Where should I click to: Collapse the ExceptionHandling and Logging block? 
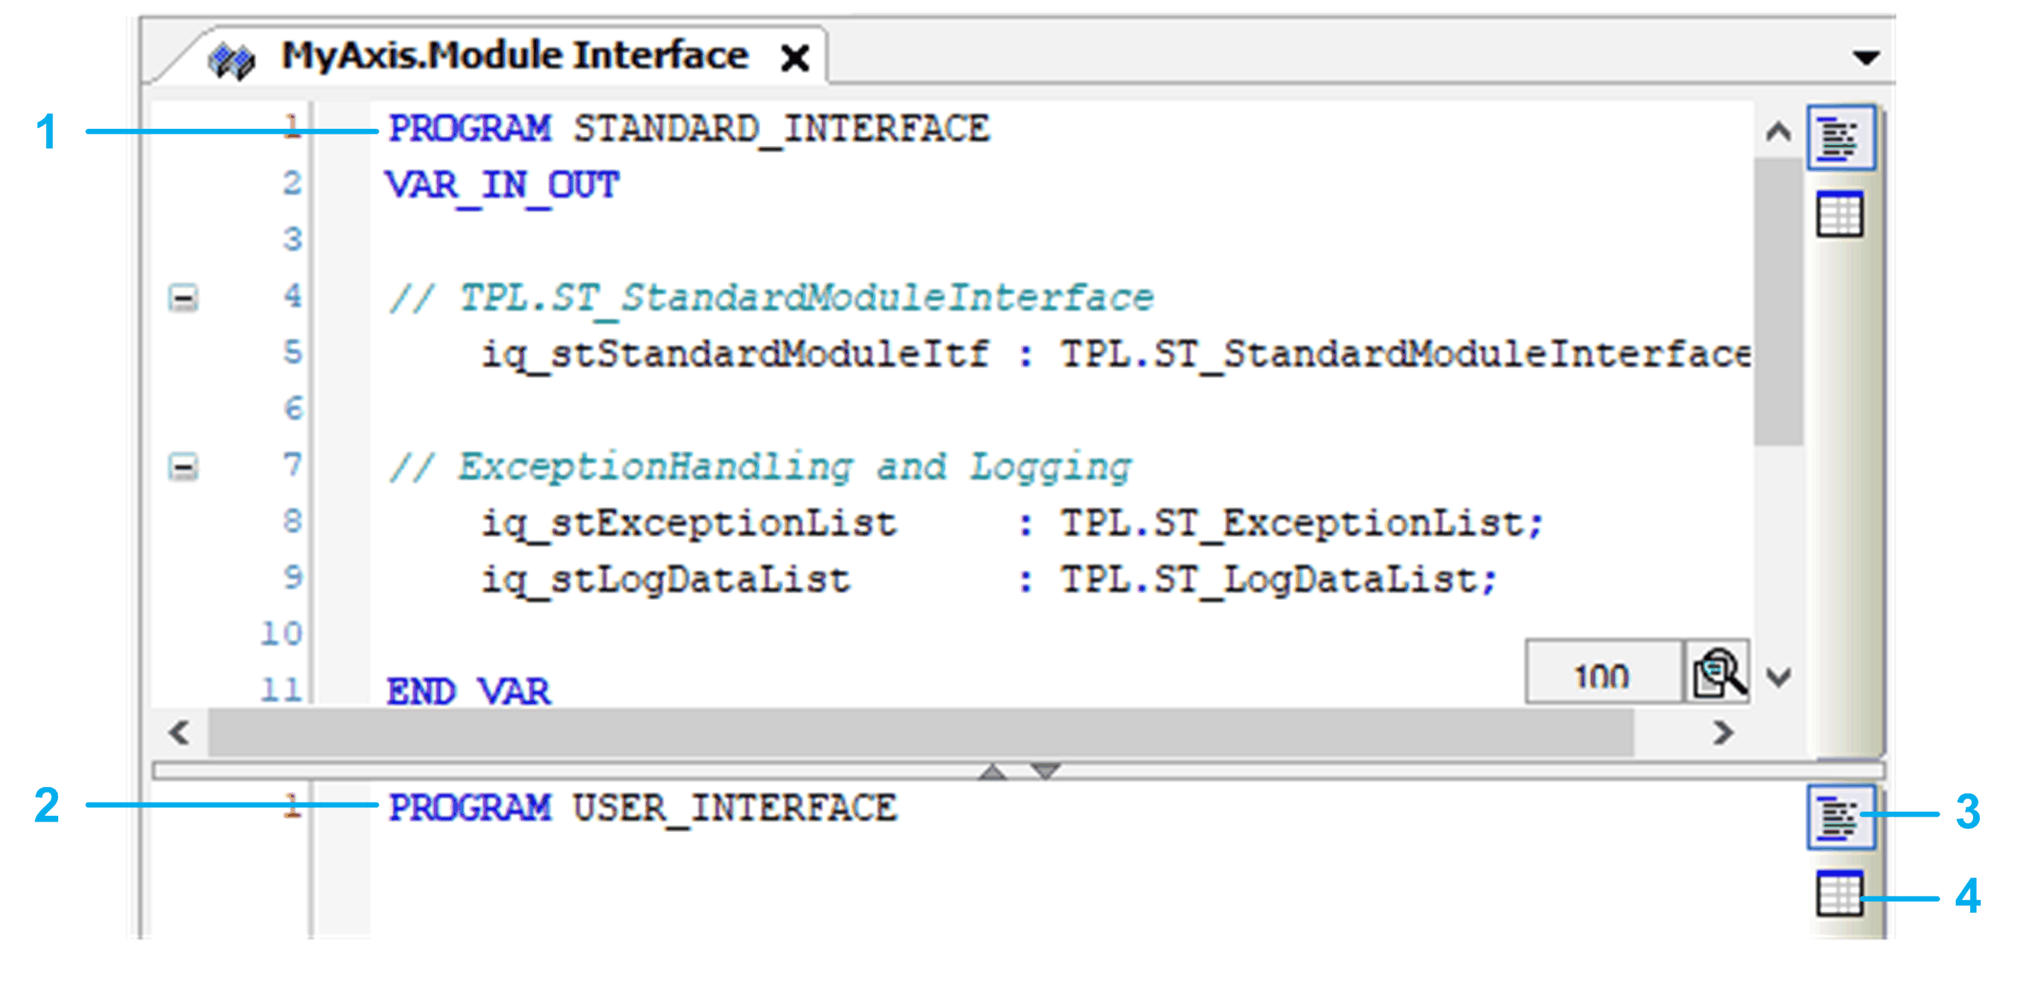pyautogui.click(x=183, y=466)
